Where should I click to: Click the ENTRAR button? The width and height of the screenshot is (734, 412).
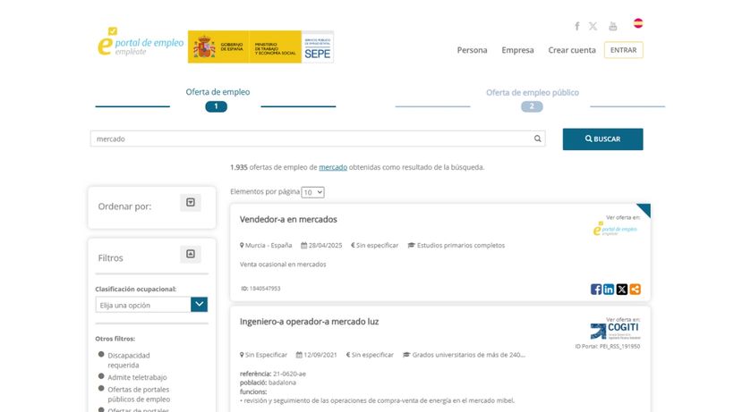pos(624,50)
